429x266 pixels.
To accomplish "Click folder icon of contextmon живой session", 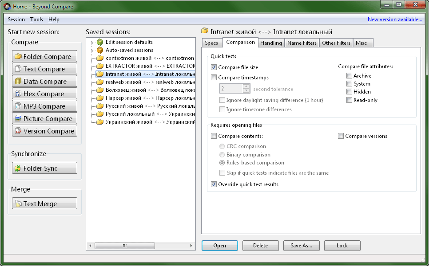I will click(x=100, y=58).
